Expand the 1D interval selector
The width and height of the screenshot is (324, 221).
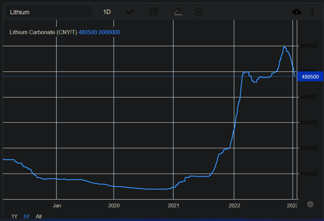107,12
